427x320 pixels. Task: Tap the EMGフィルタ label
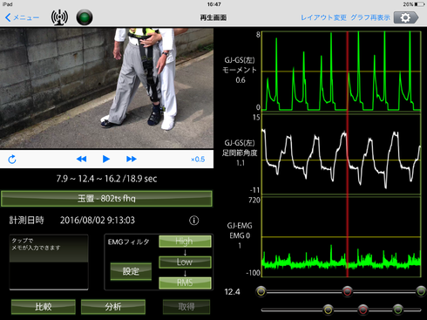click(x=128, y=242)
